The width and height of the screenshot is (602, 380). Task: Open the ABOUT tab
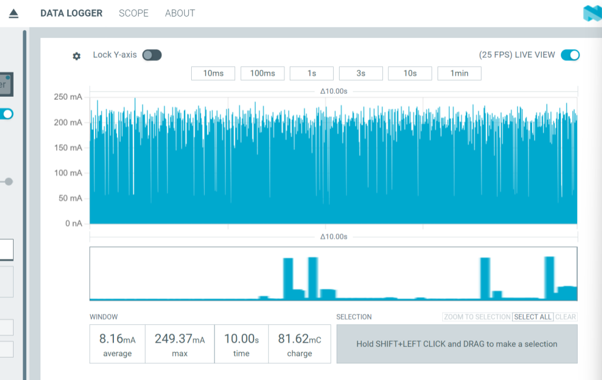[x=180, y=14]
